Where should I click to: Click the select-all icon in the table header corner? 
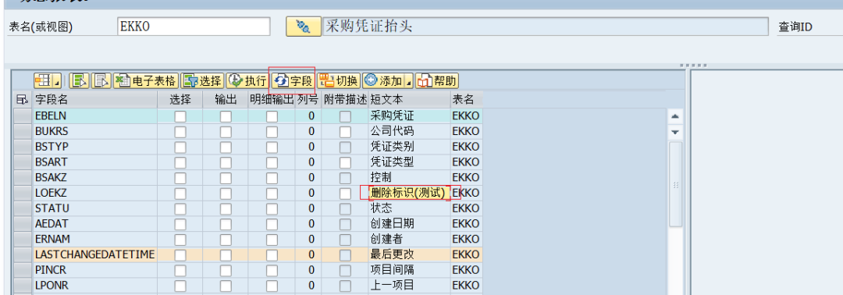[x=22, y=99]
